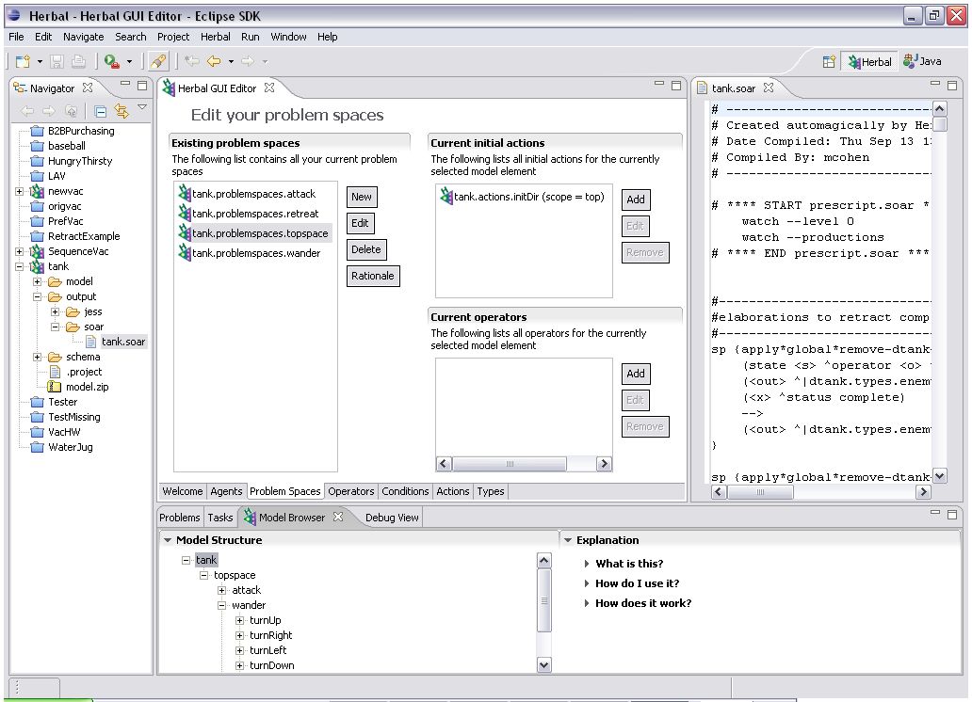Open the Problems tab
The width and height of the screenshot is (972, 702).
(x=179, y=518)
